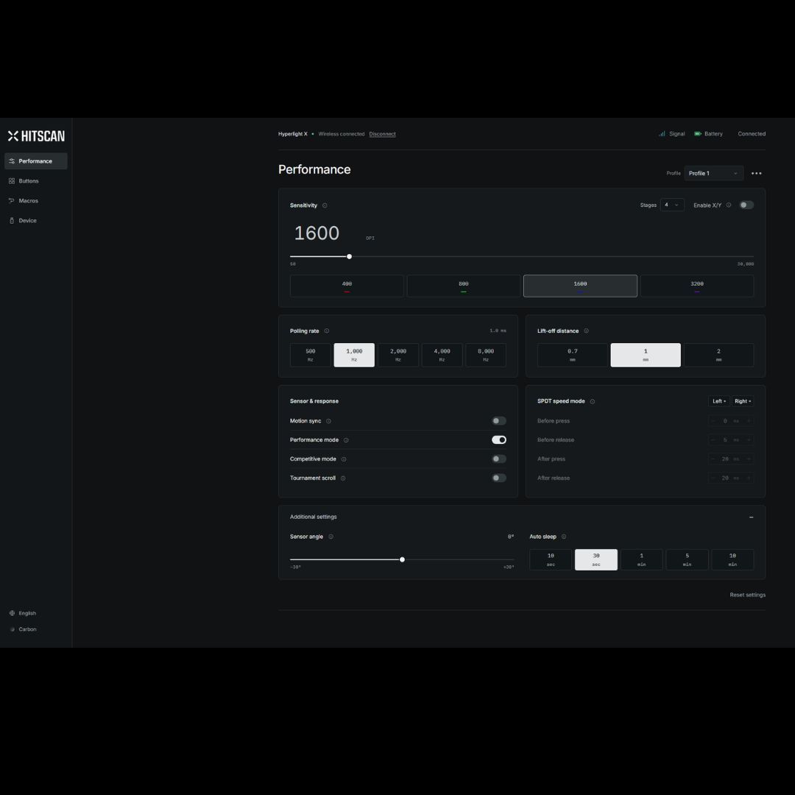
Task: Turn on Motion sync
Action: coord(499,421)
